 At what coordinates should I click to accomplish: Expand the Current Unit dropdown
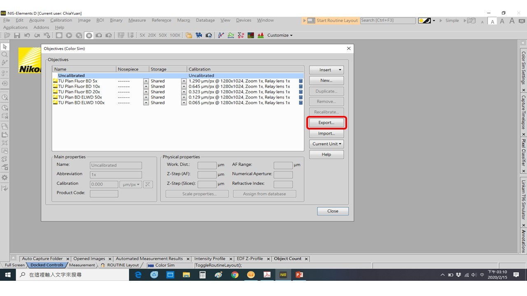click(326, 144)
